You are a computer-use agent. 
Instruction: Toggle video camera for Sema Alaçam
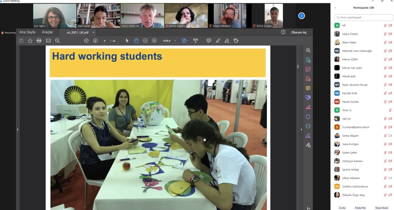390,136
